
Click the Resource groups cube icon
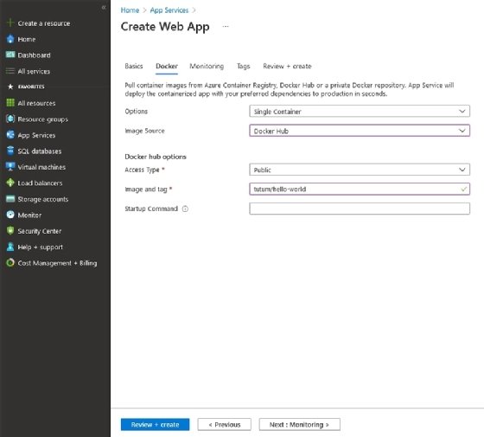(10, 119)
